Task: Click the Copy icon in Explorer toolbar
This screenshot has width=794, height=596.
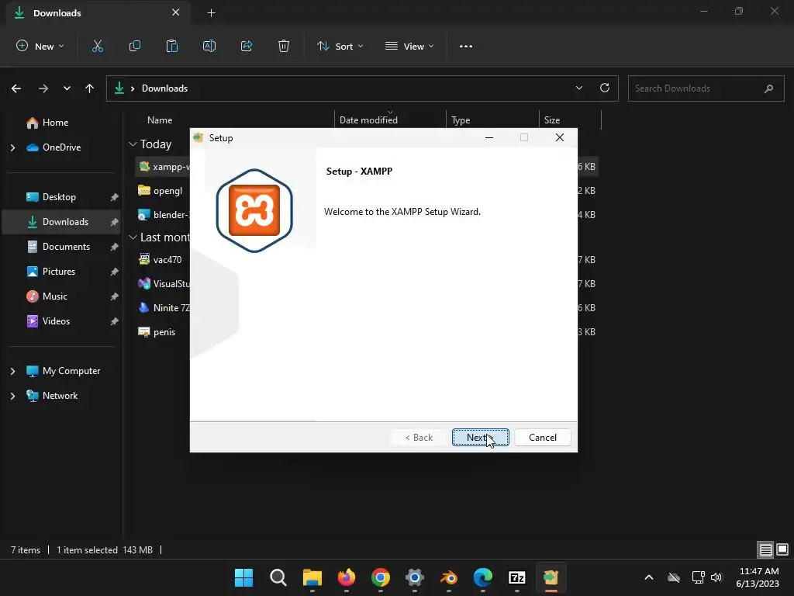Action: click(135, 46)
